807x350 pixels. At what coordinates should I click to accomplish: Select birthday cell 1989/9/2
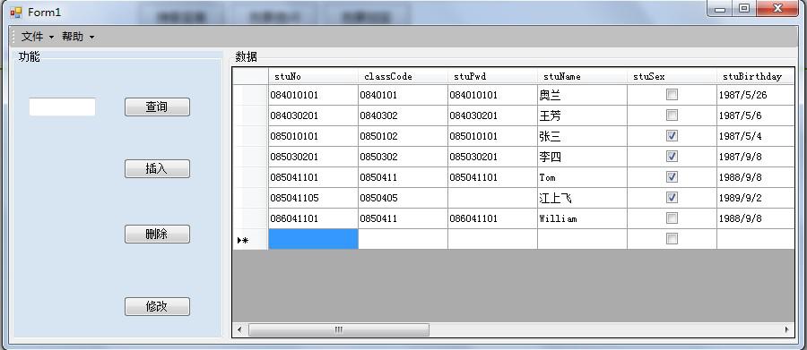click(x=756, y=198)
